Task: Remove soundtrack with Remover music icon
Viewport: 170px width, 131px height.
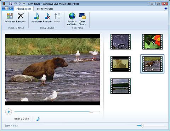Action: coord(47,16)
